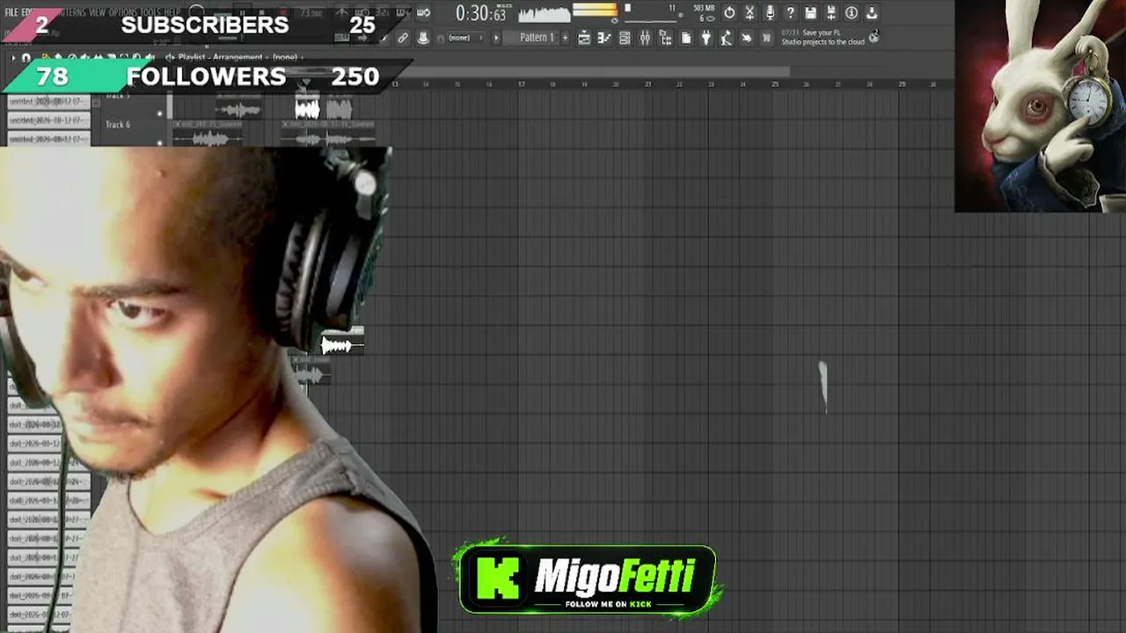Open the OPTIONS menu
1126x633 pixels.
tap(124, 12)
